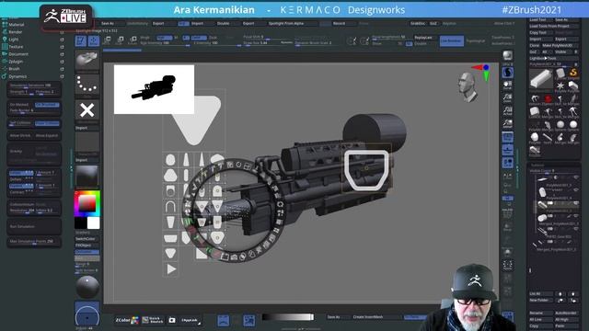This screenshot has width=589, height=331.
Task: Click dock arrow beside Light palette
Action: click(62, 40)
